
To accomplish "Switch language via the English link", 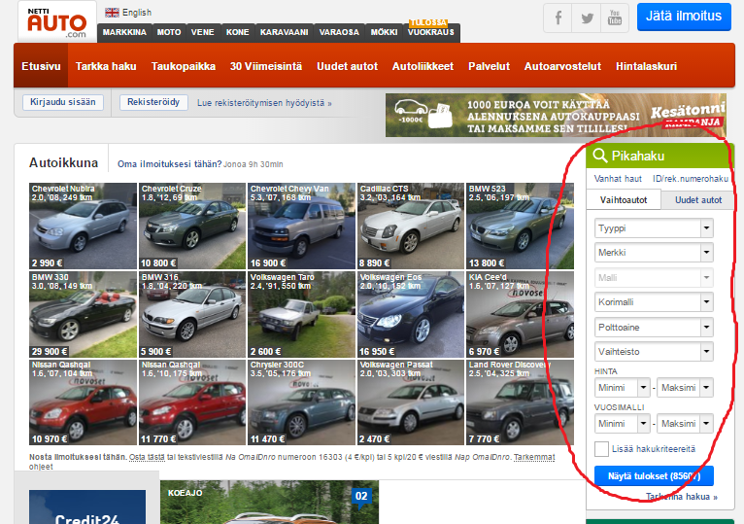I will coord(137,13).
